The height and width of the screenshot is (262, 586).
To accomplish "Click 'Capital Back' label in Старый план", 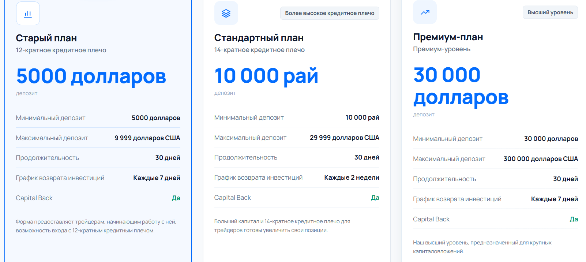I will [34, 198].
